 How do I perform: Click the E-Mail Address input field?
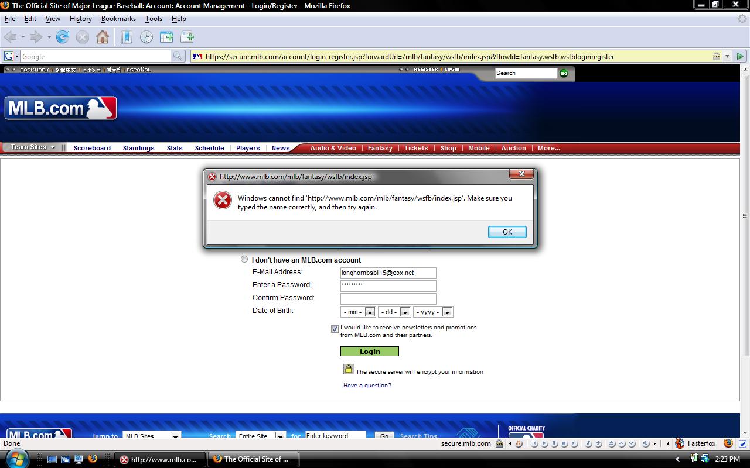point(388,273)
